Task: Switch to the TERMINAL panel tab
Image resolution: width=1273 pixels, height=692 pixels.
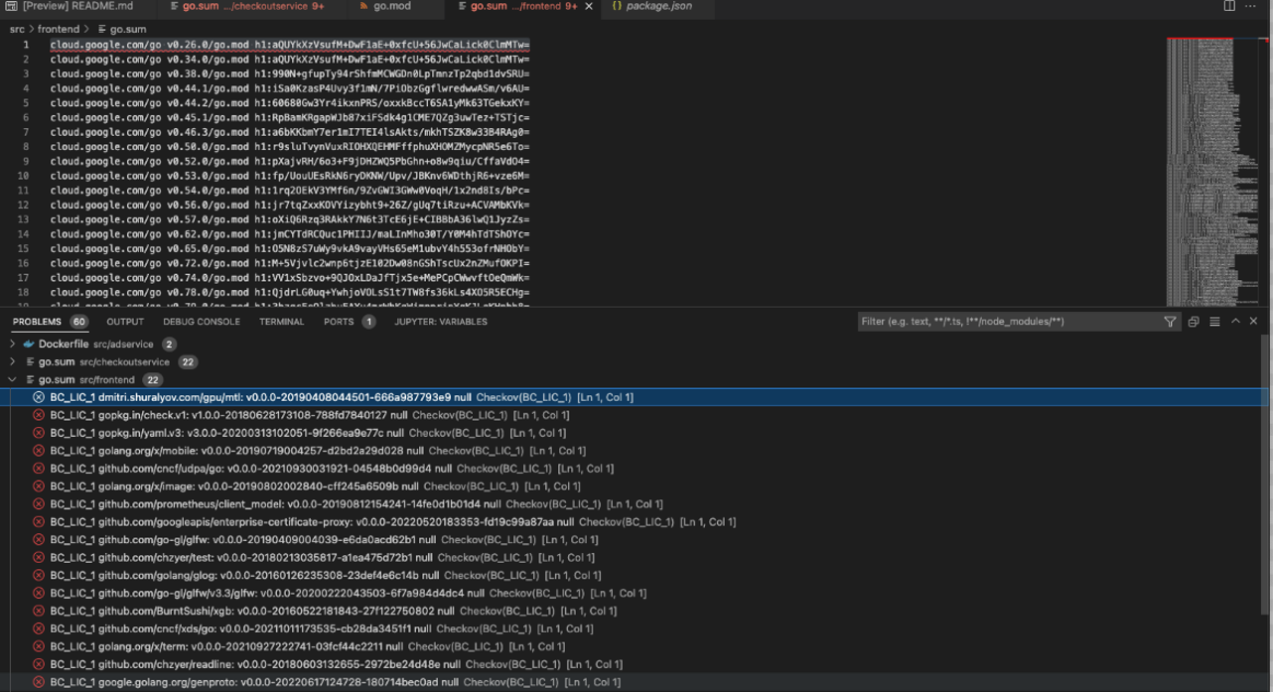Action: [282, 322]
